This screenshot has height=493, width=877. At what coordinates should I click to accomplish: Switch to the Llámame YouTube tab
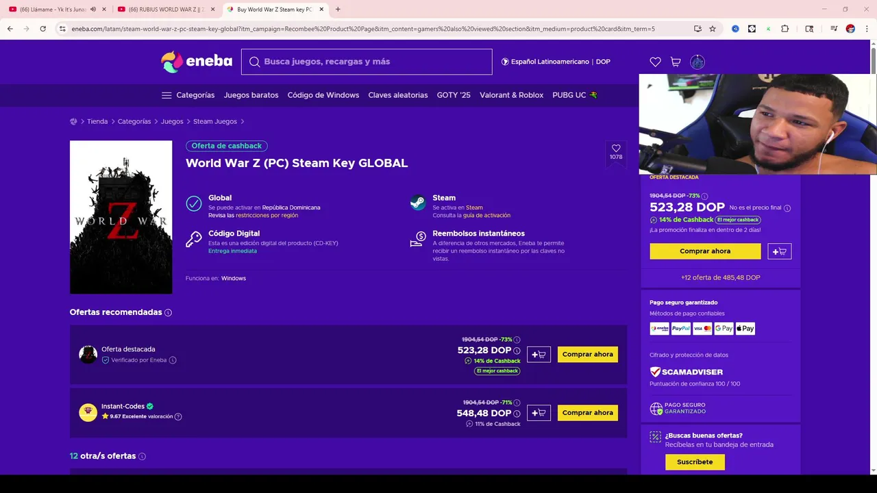point(51,10)
